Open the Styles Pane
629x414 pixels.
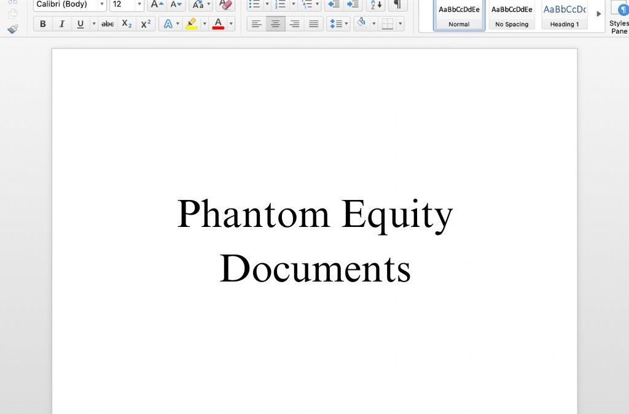pyautogui.click(x=619, y=18)
